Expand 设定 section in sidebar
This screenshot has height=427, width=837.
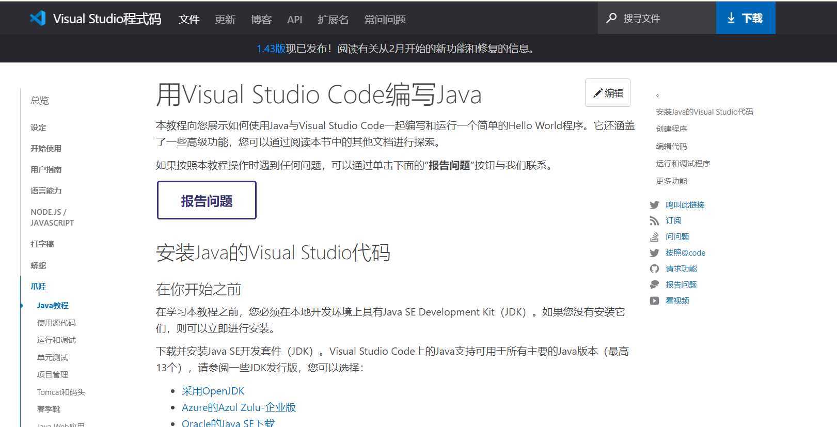pyautogui.click(x=38, y=128)
